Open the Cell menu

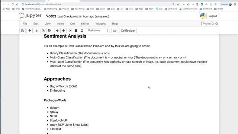[x=73, y=24]
